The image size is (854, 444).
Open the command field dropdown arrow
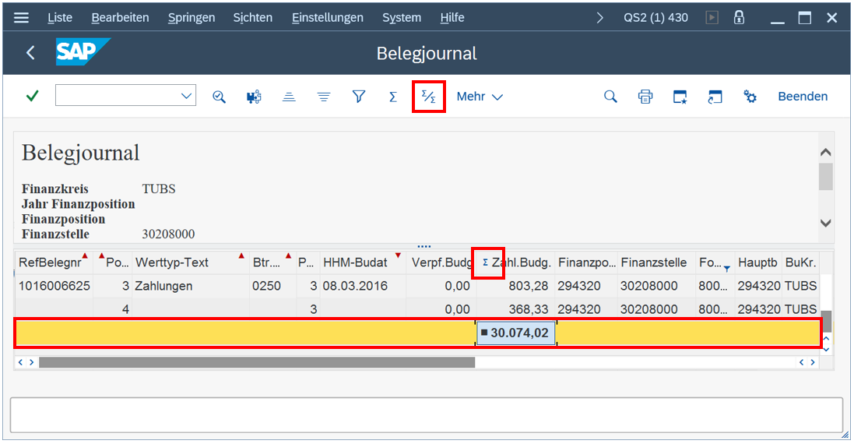point(187,97)
